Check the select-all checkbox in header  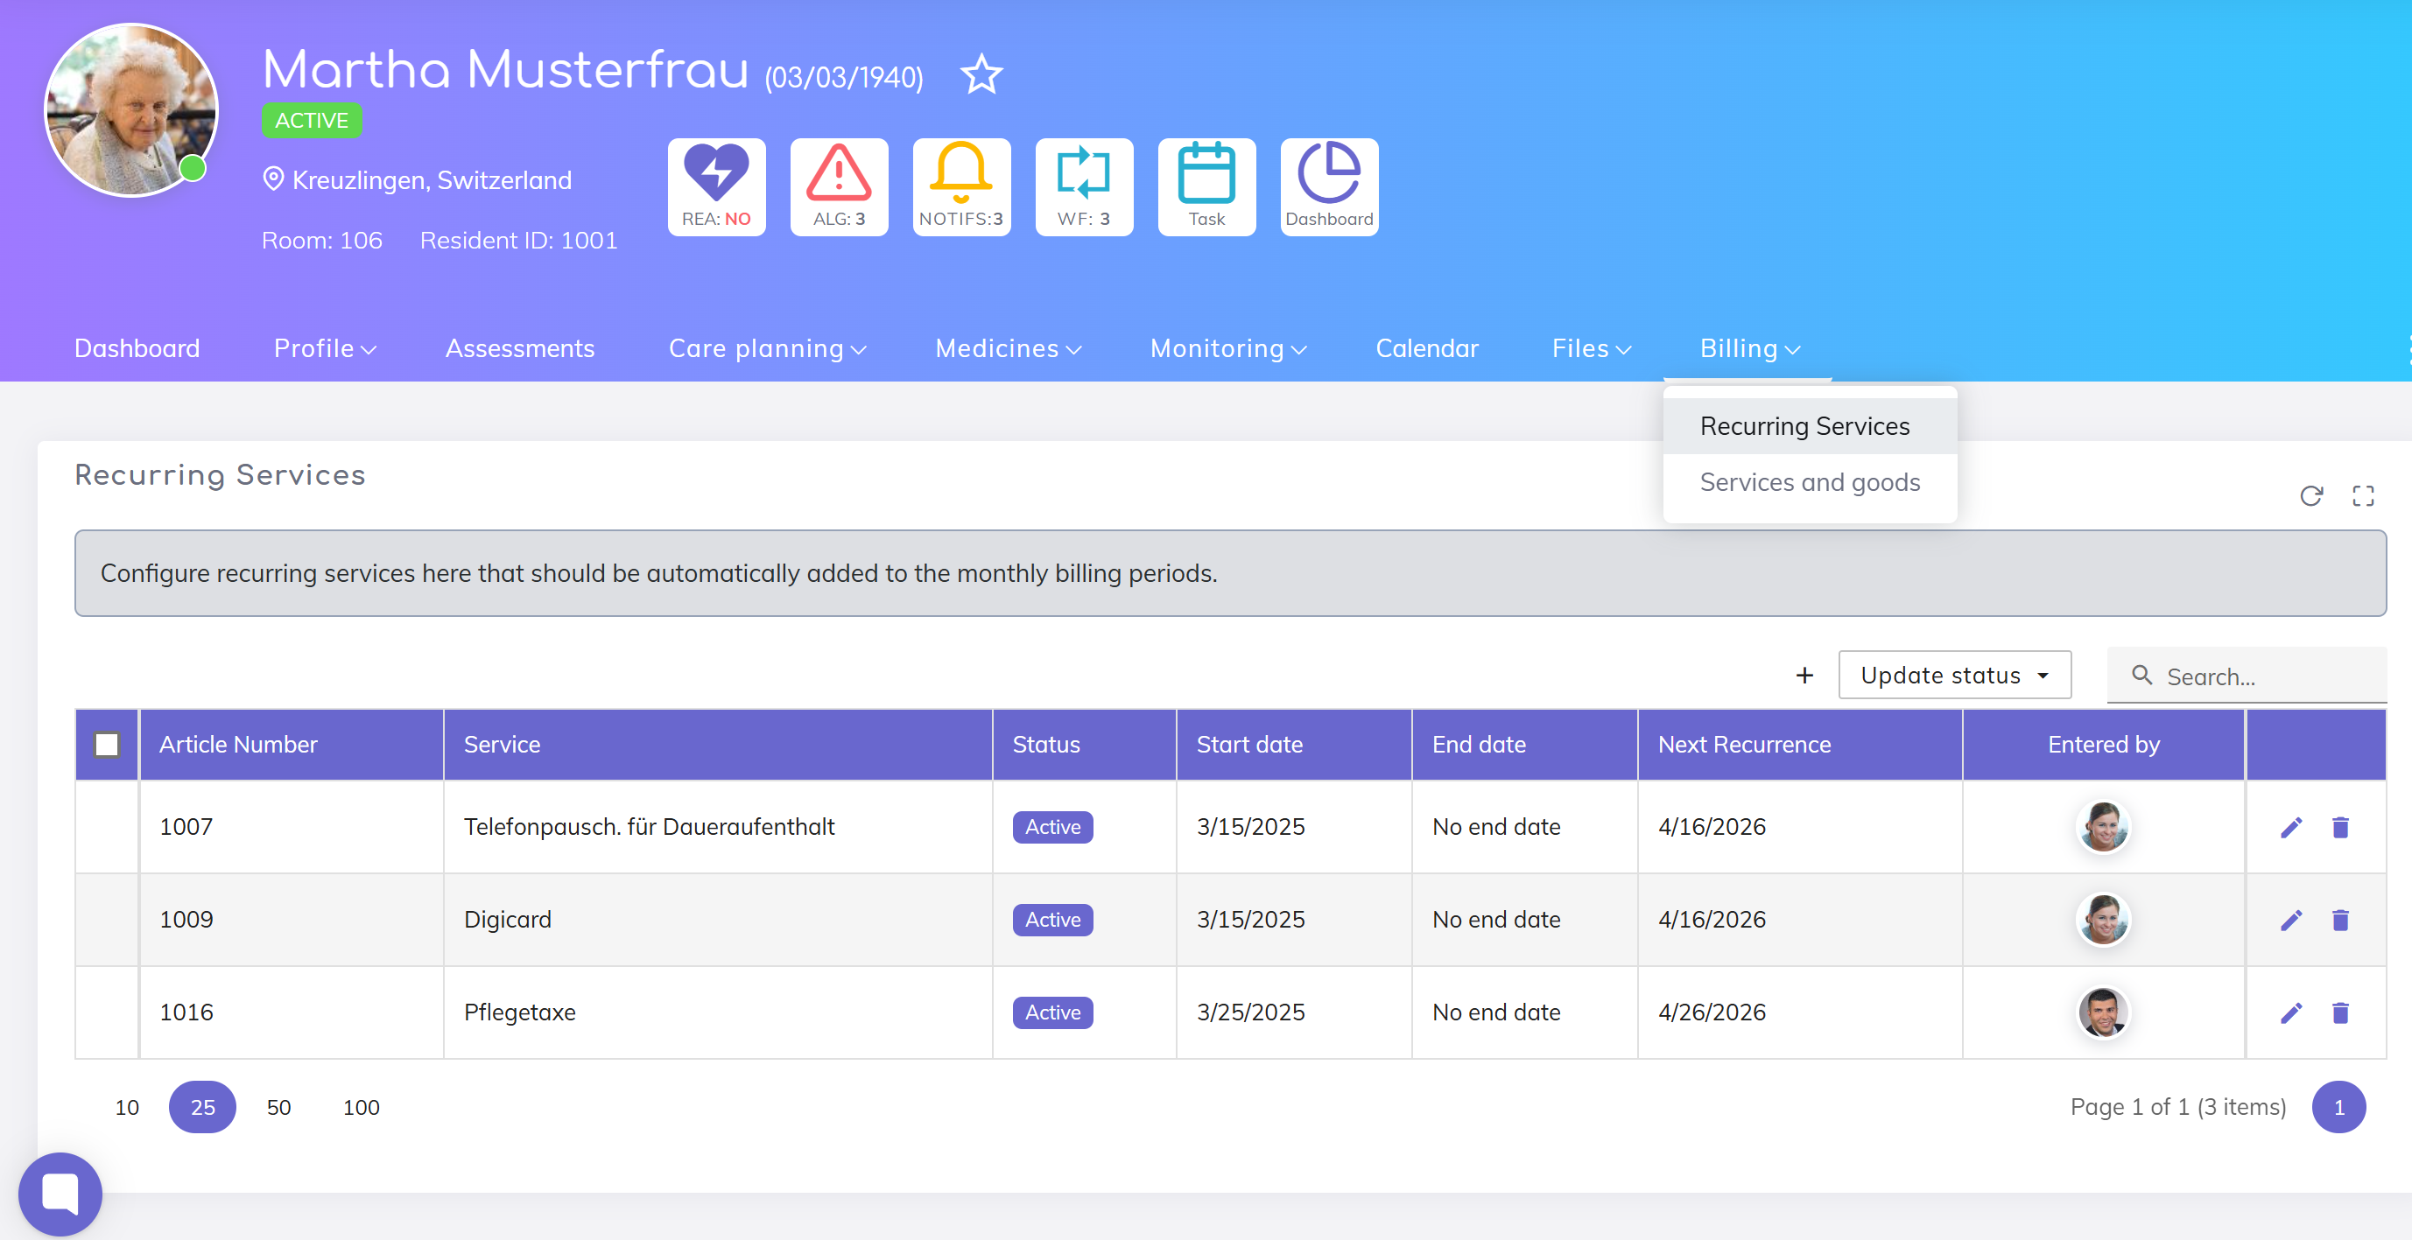[107, 745]
